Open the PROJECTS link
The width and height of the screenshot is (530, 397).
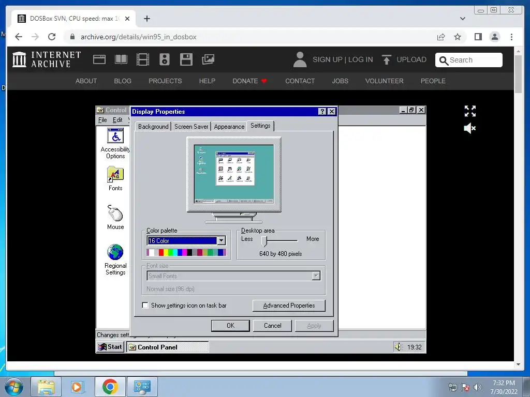(165, 81)
